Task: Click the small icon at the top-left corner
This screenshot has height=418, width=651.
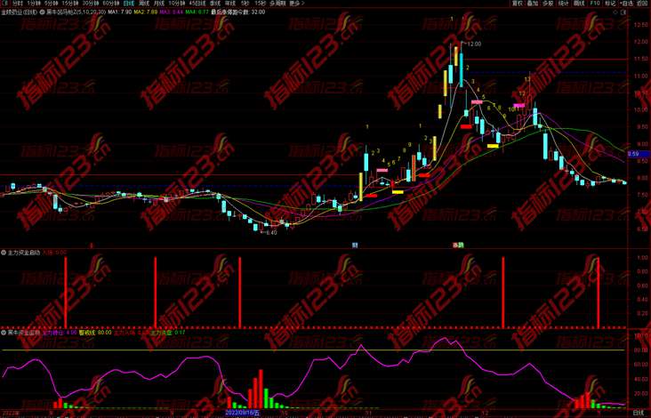Action: click(5, 4)
